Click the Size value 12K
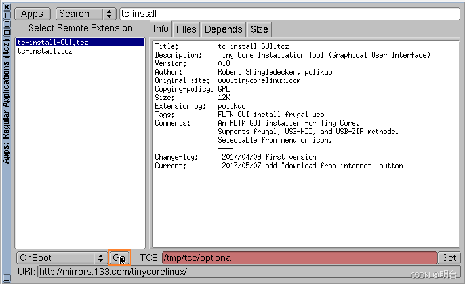This screenshot has height=284, width=465. [x=224, y=98]
